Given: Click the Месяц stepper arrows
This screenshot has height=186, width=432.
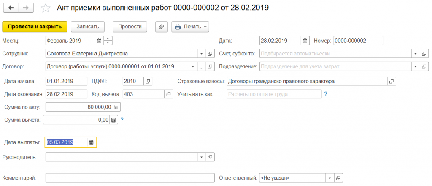Looking at the screenshot, I should click(x=108, y=41).
